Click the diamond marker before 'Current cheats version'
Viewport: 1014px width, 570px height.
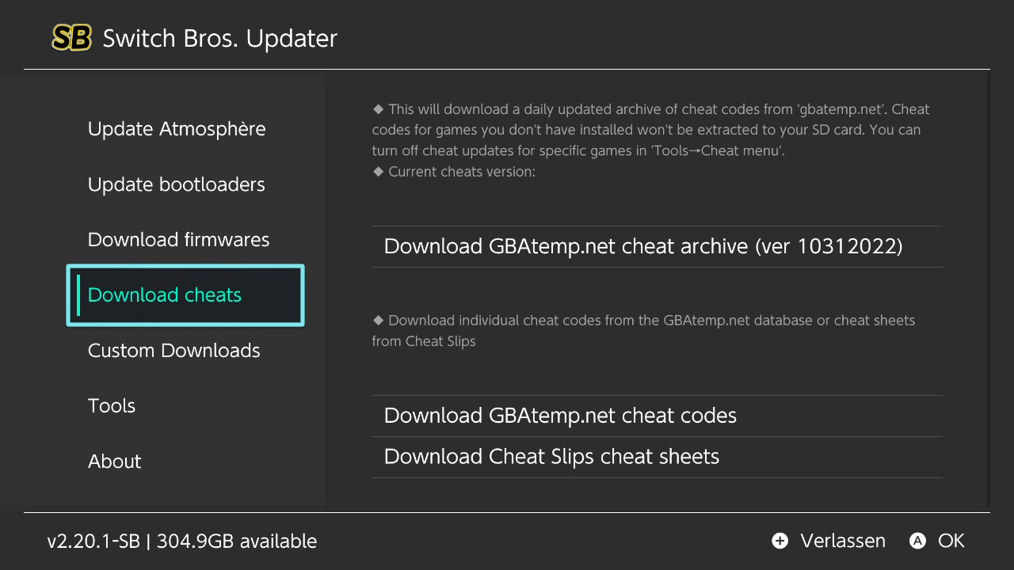coord(378,171)
